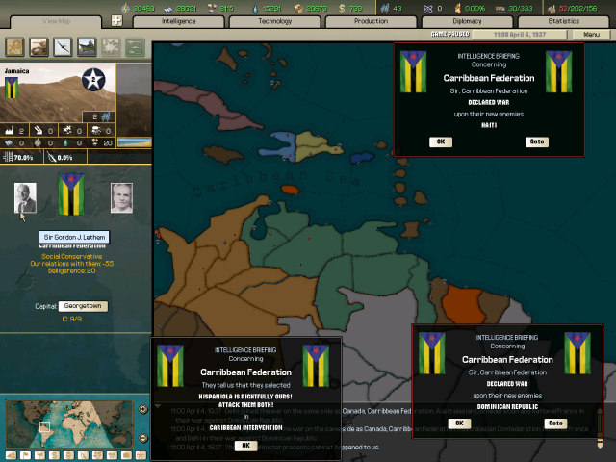Click the Georgetown capital button
616x462 pixels.
pos(83,306)
